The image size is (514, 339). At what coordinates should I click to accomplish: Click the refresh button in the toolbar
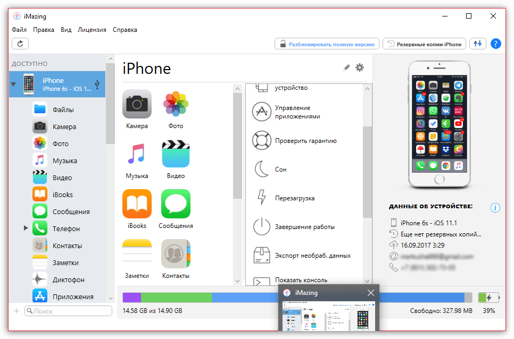[20, 44]
